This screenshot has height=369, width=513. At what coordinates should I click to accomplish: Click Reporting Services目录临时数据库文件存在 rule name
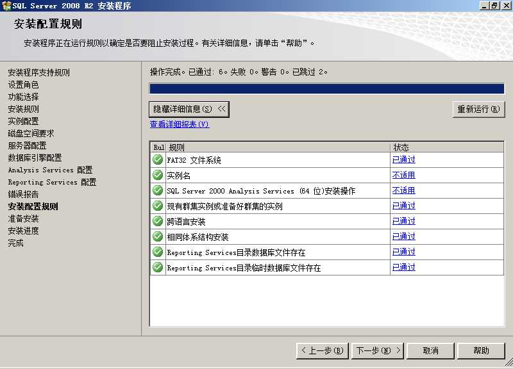(x=244, y=268)
